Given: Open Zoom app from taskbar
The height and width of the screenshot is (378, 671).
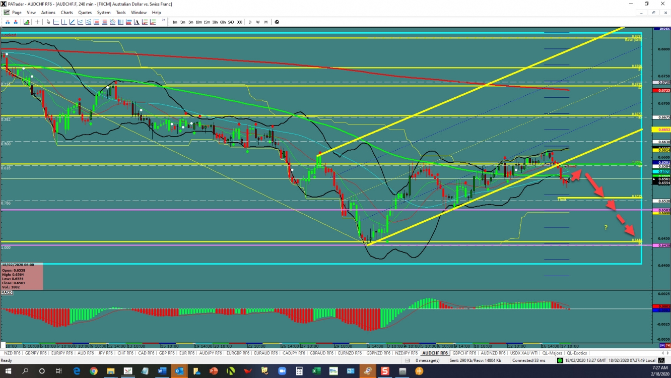Looking at the screenshot, I should (282, 371).
